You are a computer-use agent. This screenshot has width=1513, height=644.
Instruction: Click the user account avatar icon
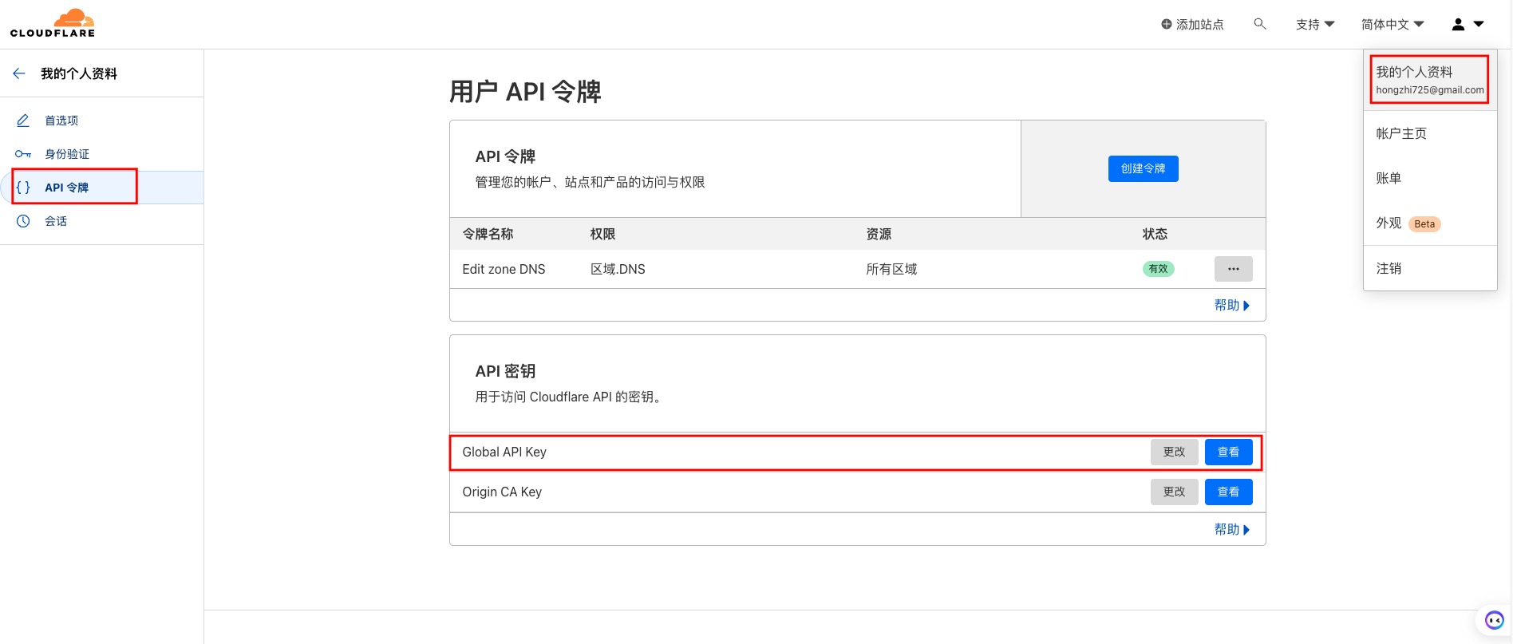coord(1458,25)
